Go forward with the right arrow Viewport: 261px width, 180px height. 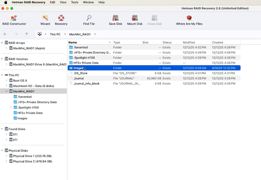tap(16, 34)
